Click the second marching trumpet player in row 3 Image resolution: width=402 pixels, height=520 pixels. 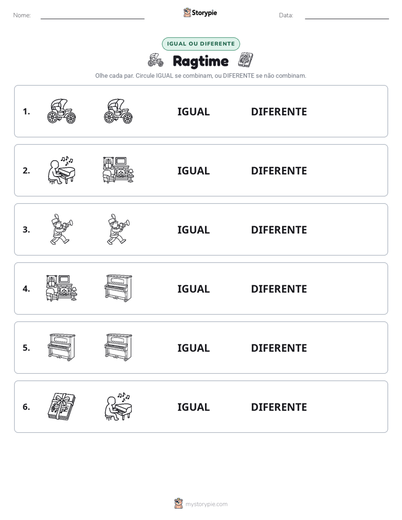(118, 229)
